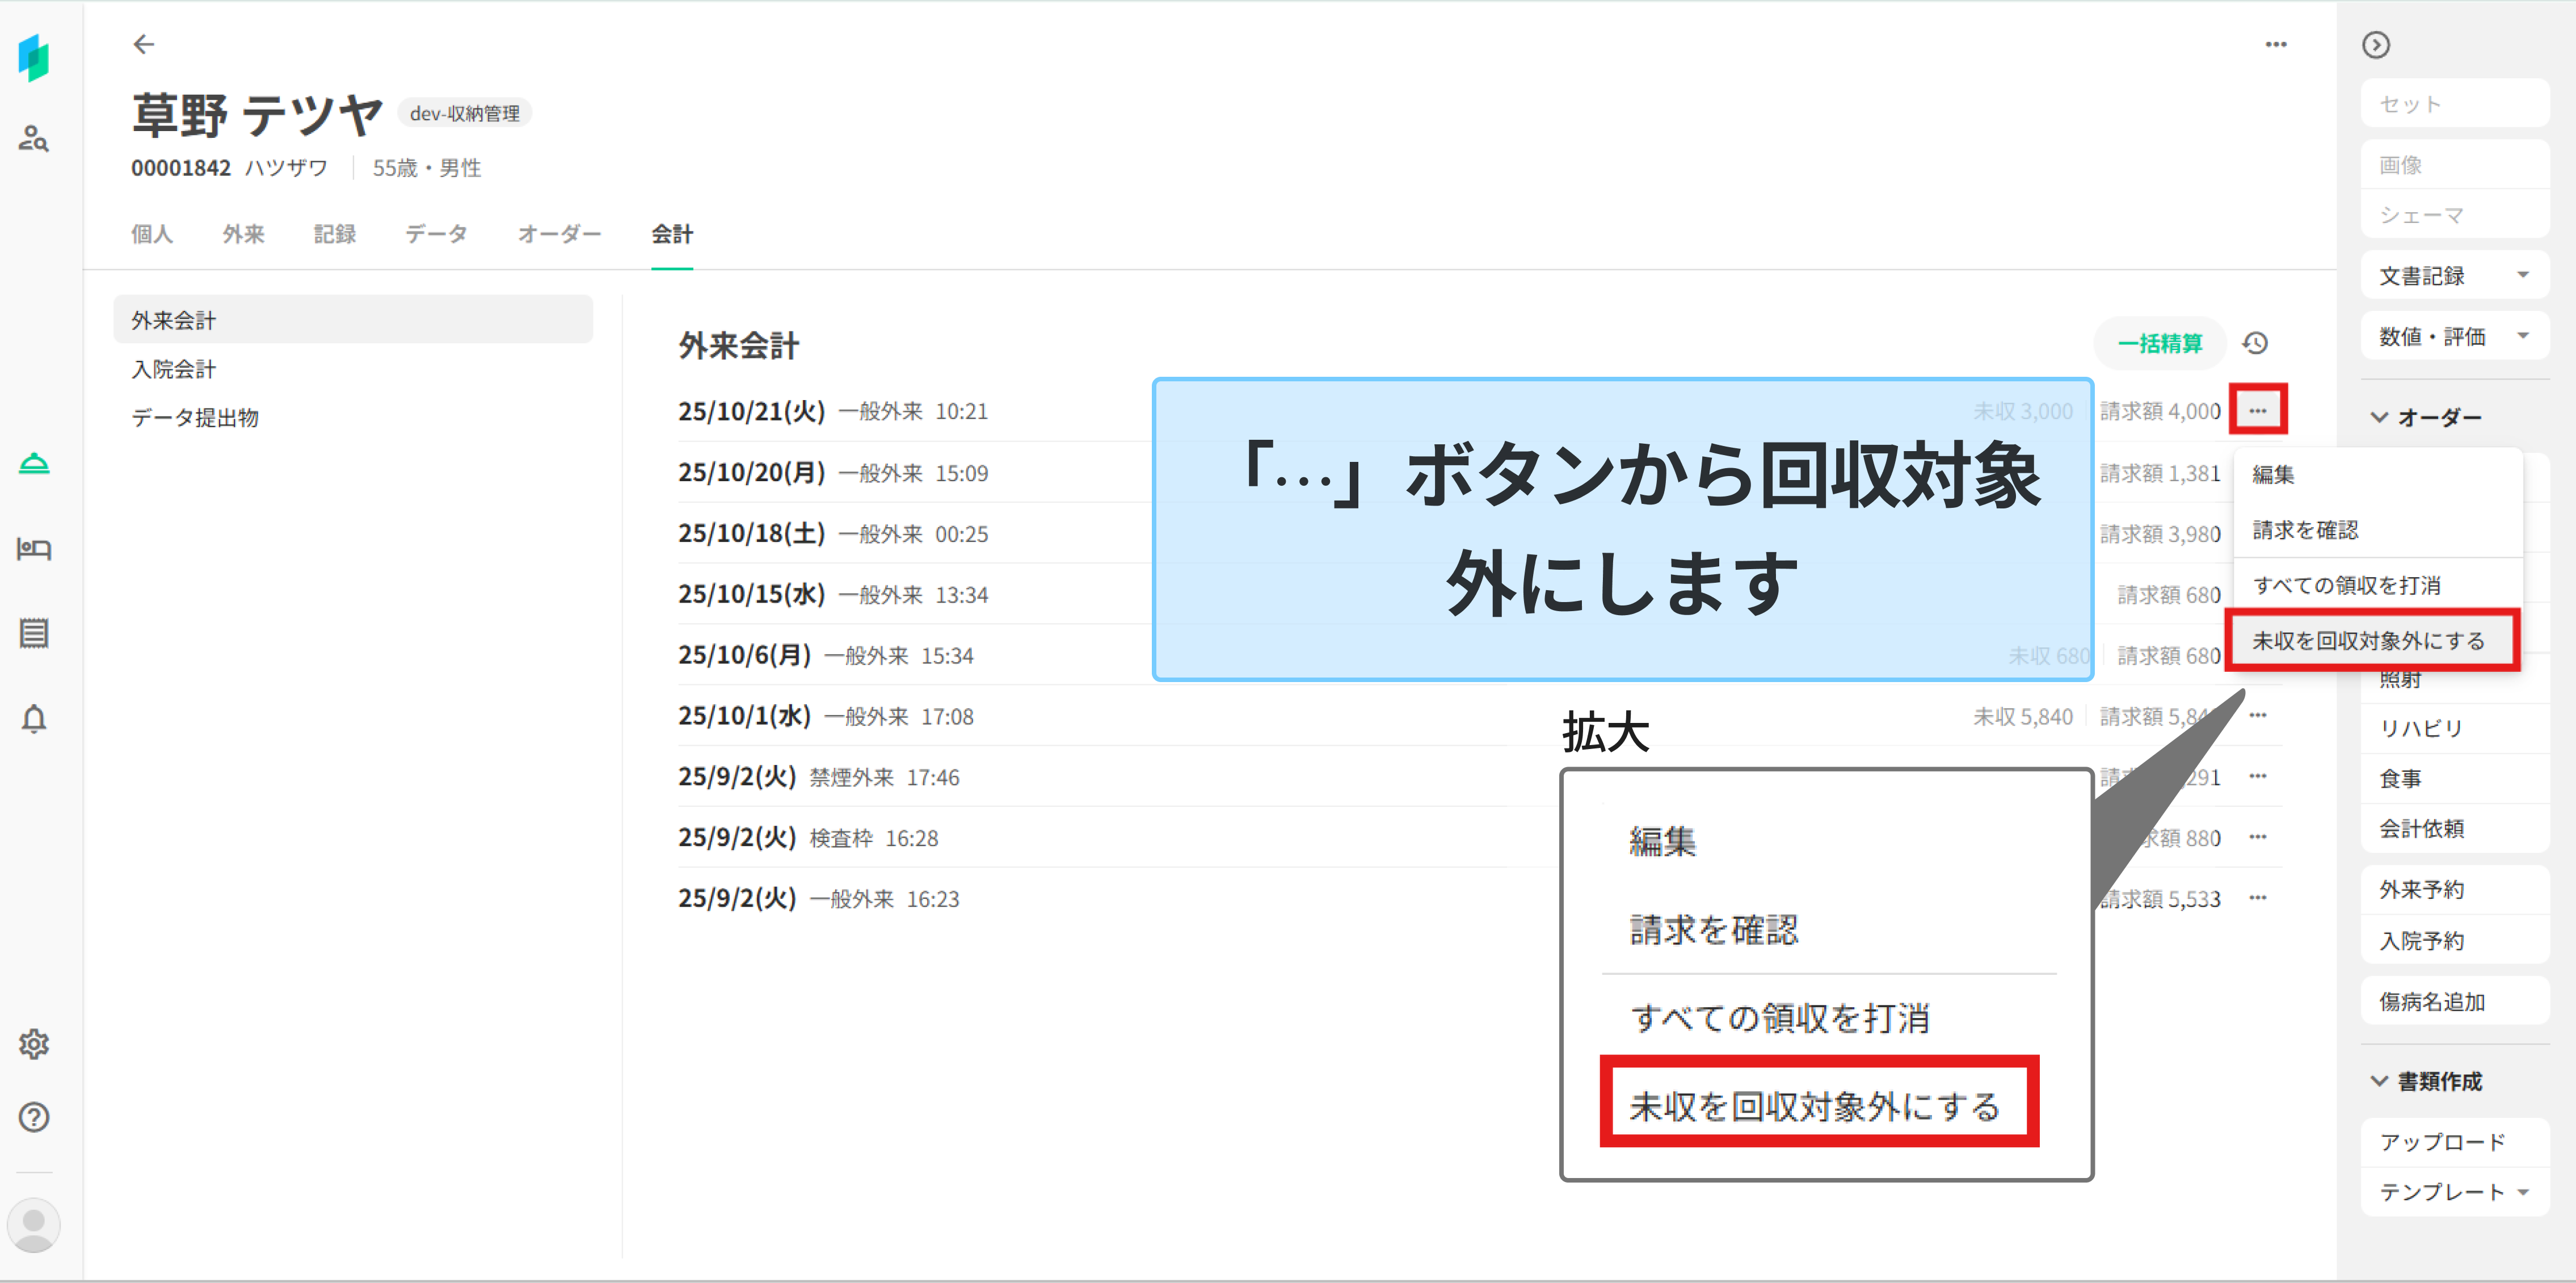Click the 一括精算 button

pyautogui.click(x=2160, y=343)
